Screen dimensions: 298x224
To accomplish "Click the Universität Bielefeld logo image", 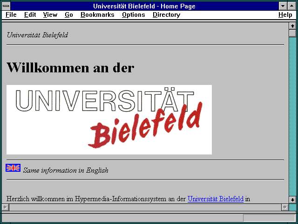I will pos(109,119).
